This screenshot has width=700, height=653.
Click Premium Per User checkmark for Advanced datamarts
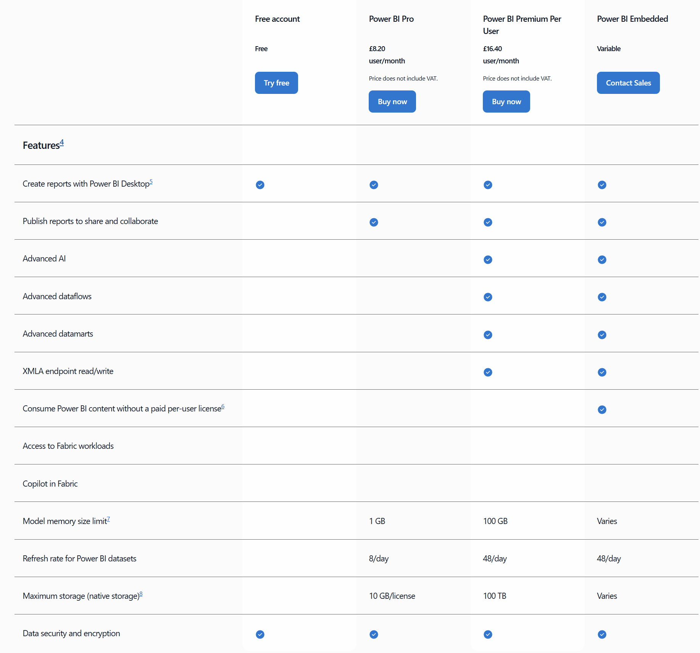488,335
